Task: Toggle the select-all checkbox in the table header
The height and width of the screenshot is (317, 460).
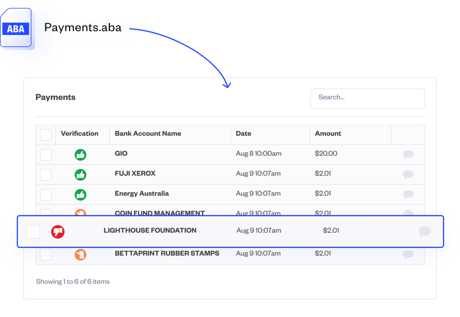Action: pyautogui.click(x=45, y=134)
